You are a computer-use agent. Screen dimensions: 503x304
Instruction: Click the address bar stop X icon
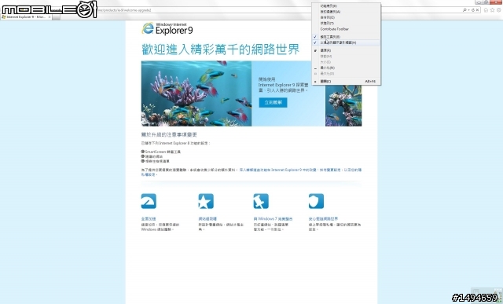477,10
